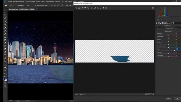Select Camera Raw Adjustment Brush
This screenshot has height=102, width=181.
click(101, 8)
